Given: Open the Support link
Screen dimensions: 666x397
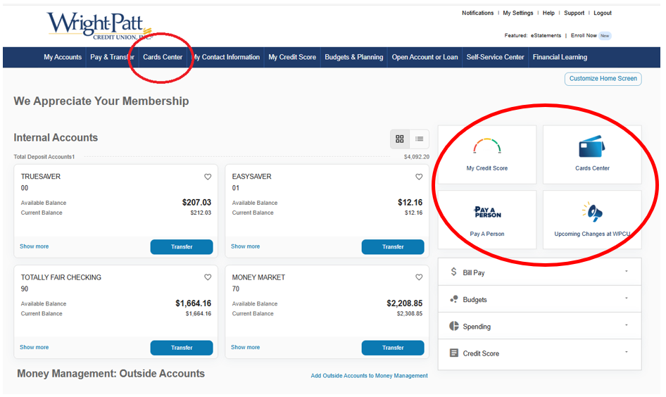Looking at the screenshot, I should pyautogui.click(x=574, y=13).
